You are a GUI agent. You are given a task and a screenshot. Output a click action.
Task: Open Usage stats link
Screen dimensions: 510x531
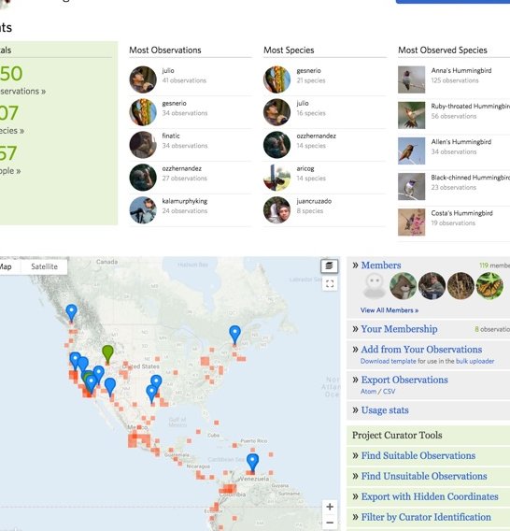point(385,410)
